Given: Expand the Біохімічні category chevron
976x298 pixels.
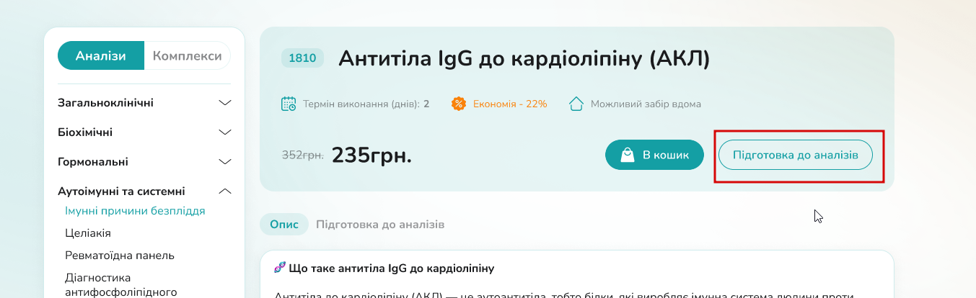Looking at the screenshot, I should [x=225, y=132].
